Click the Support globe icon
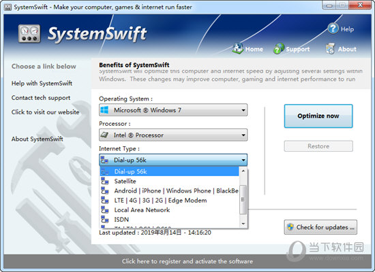375x272 pixels. point(279,49)
